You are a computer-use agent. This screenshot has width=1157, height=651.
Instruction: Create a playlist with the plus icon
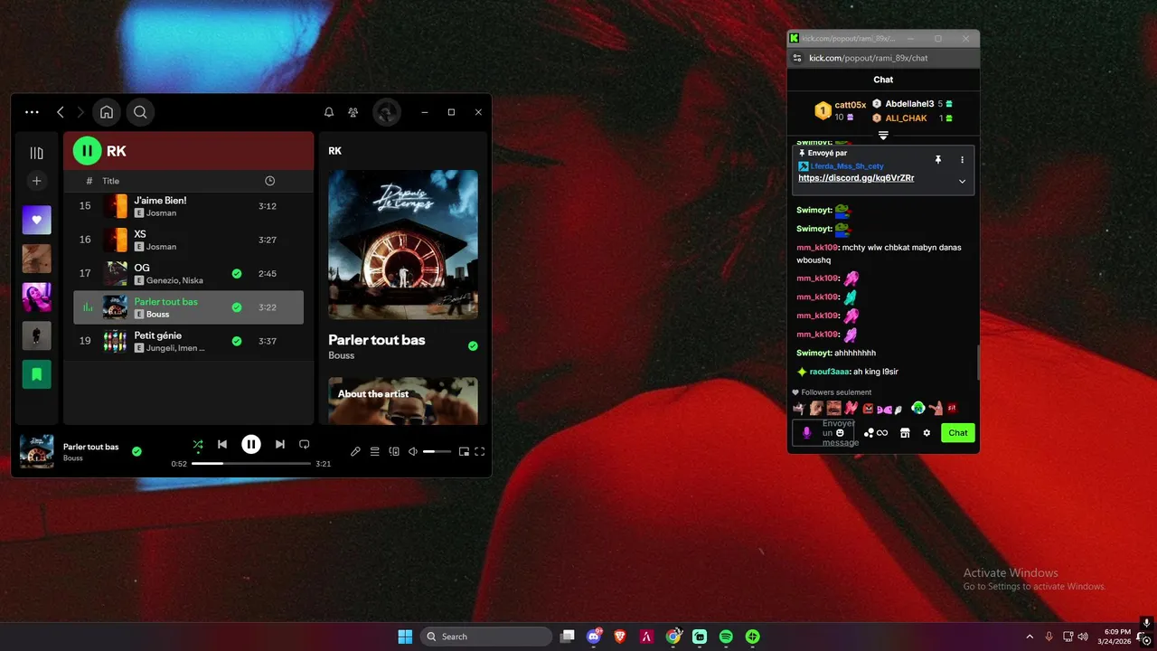[37, 181]
